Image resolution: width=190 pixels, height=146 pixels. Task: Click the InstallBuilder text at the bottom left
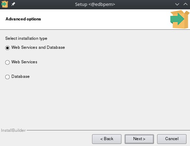(x=13, y=130)
